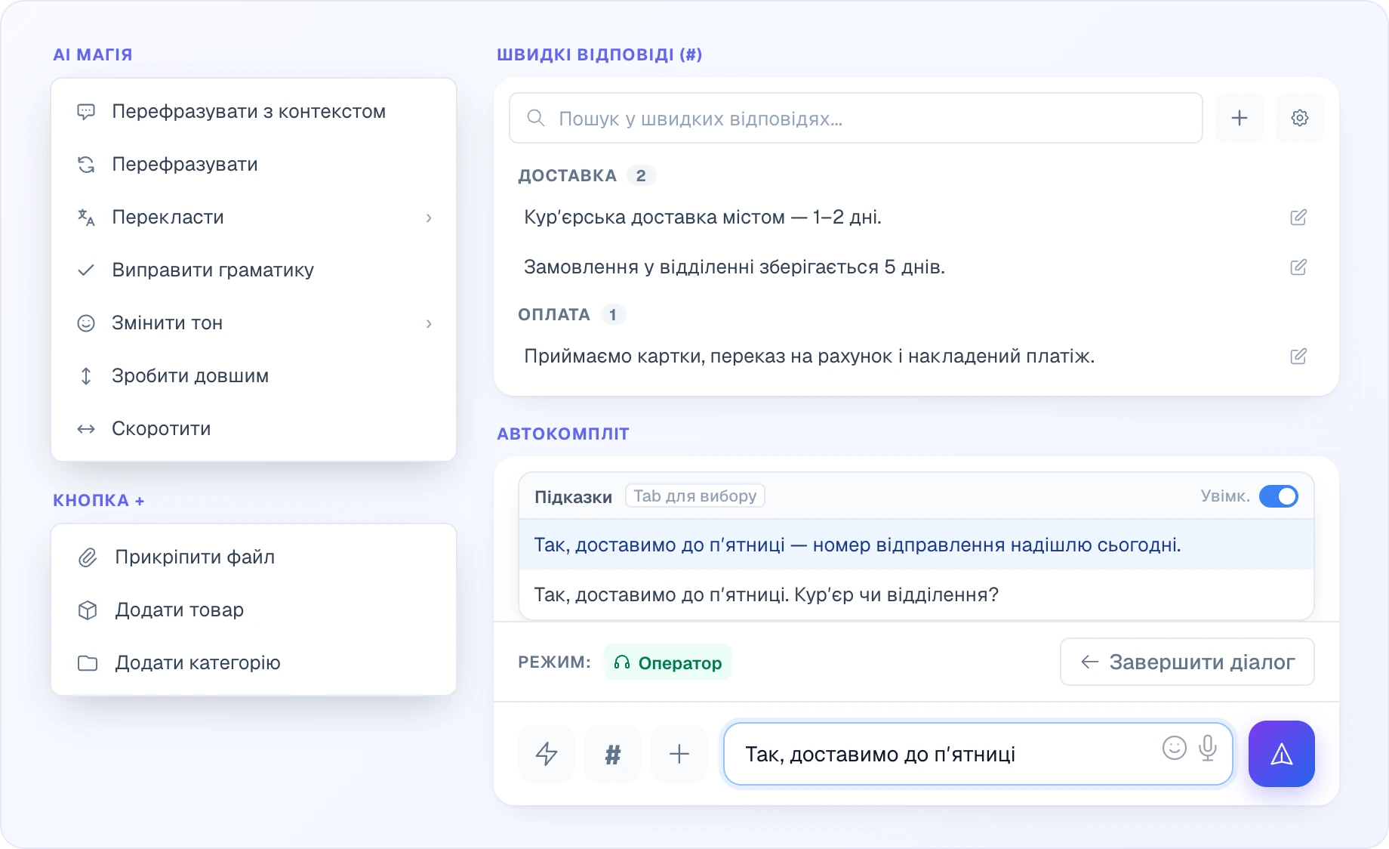Click the smiley icon beside Змінити тон
The image size is (1389, 849).
86,323
